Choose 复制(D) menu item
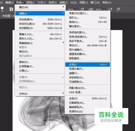The height and width of the screenshot is (131, 135). (x=40, y=62)
